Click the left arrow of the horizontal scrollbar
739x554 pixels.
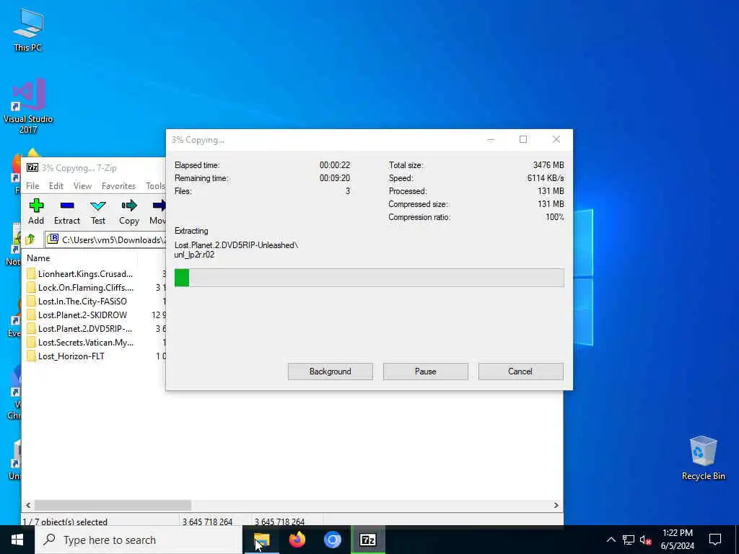click(28, 505)
